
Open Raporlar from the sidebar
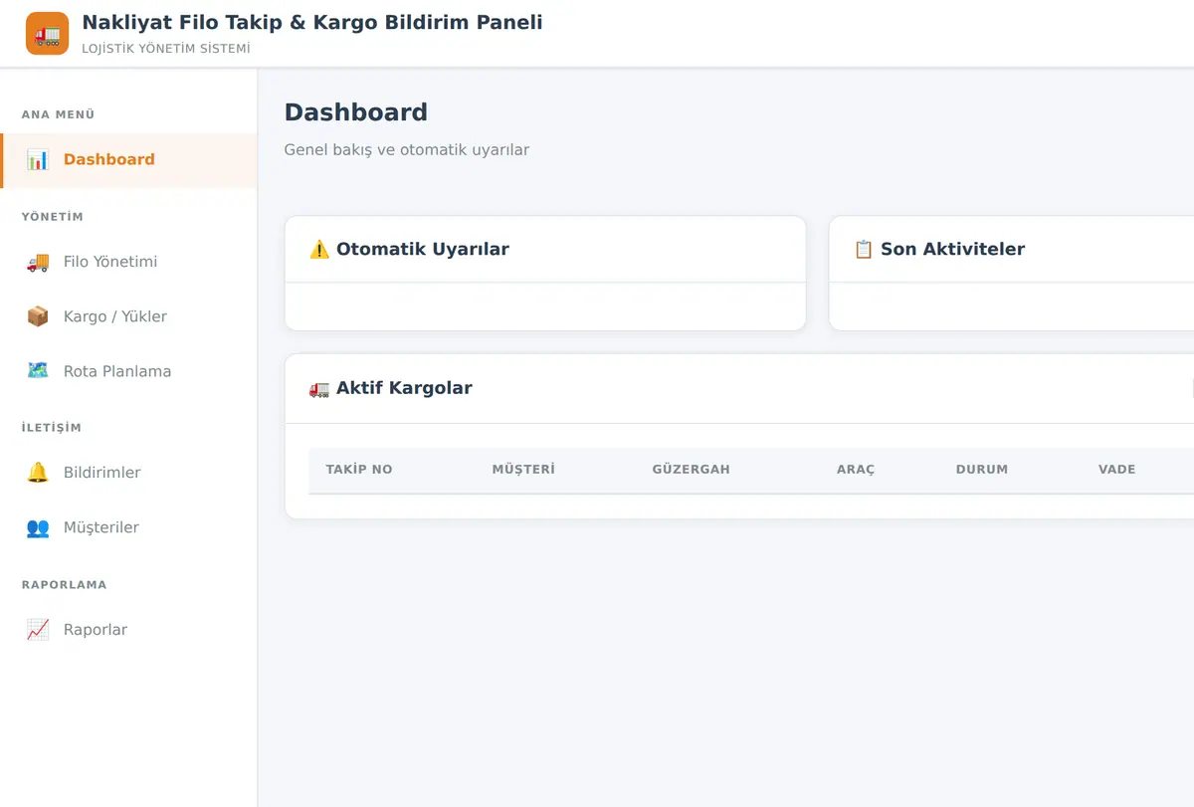click(x=128, y=631)
